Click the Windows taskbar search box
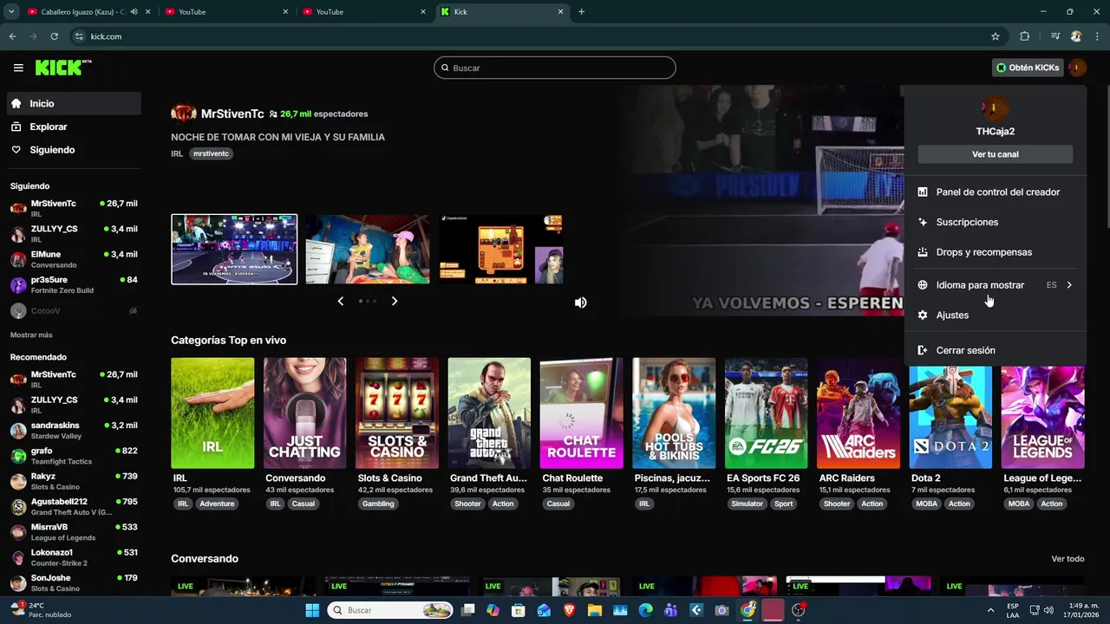Image resolution: width=1110 pixels, height=624 pixels. [x=391, y=610]
